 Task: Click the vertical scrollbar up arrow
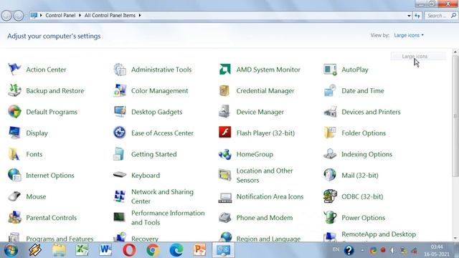tap(455, 52)
